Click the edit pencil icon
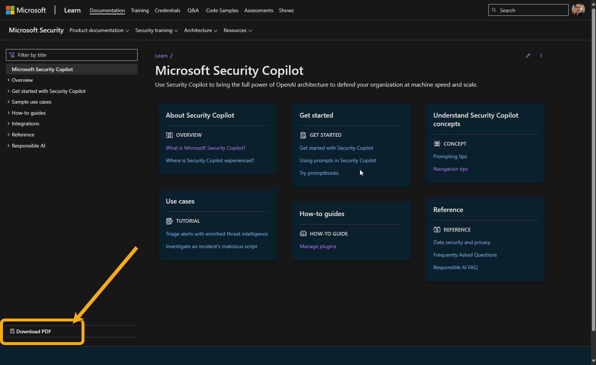Viewport: 596px width, 365px height. point(528,56)
